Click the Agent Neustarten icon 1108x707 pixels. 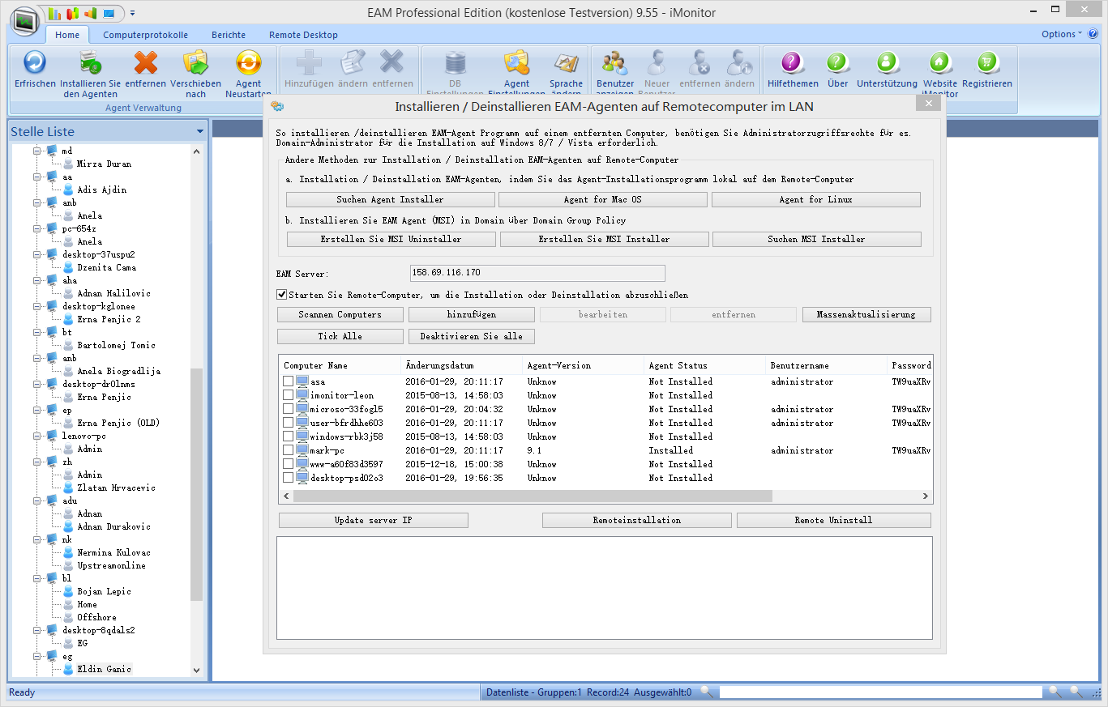pos(248,63)
